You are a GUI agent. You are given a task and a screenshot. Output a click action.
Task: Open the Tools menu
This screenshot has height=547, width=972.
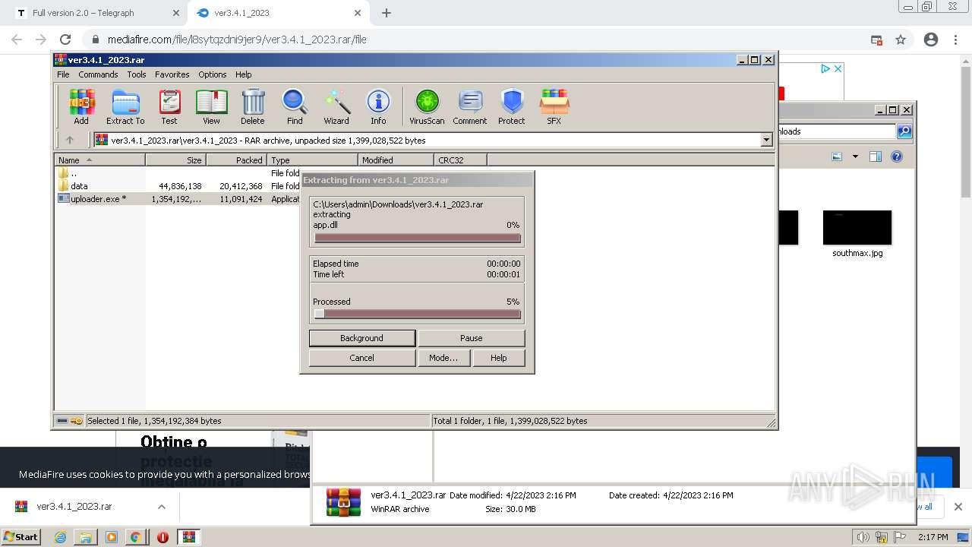click(x=137, y=74)
